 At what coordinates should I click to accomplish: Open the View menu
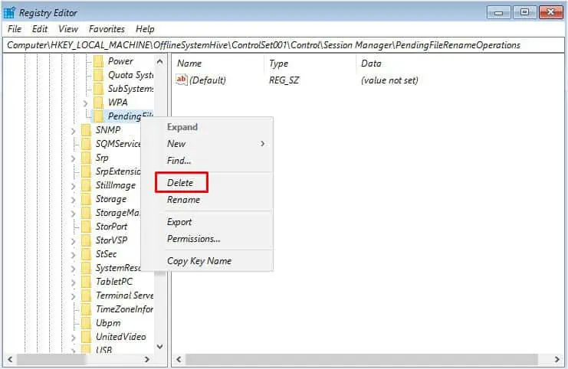pos(68,29)
